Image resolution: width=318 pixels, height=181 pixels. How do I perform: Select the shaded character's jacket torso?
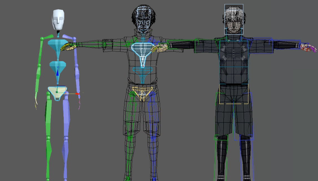tap(234, 61)
